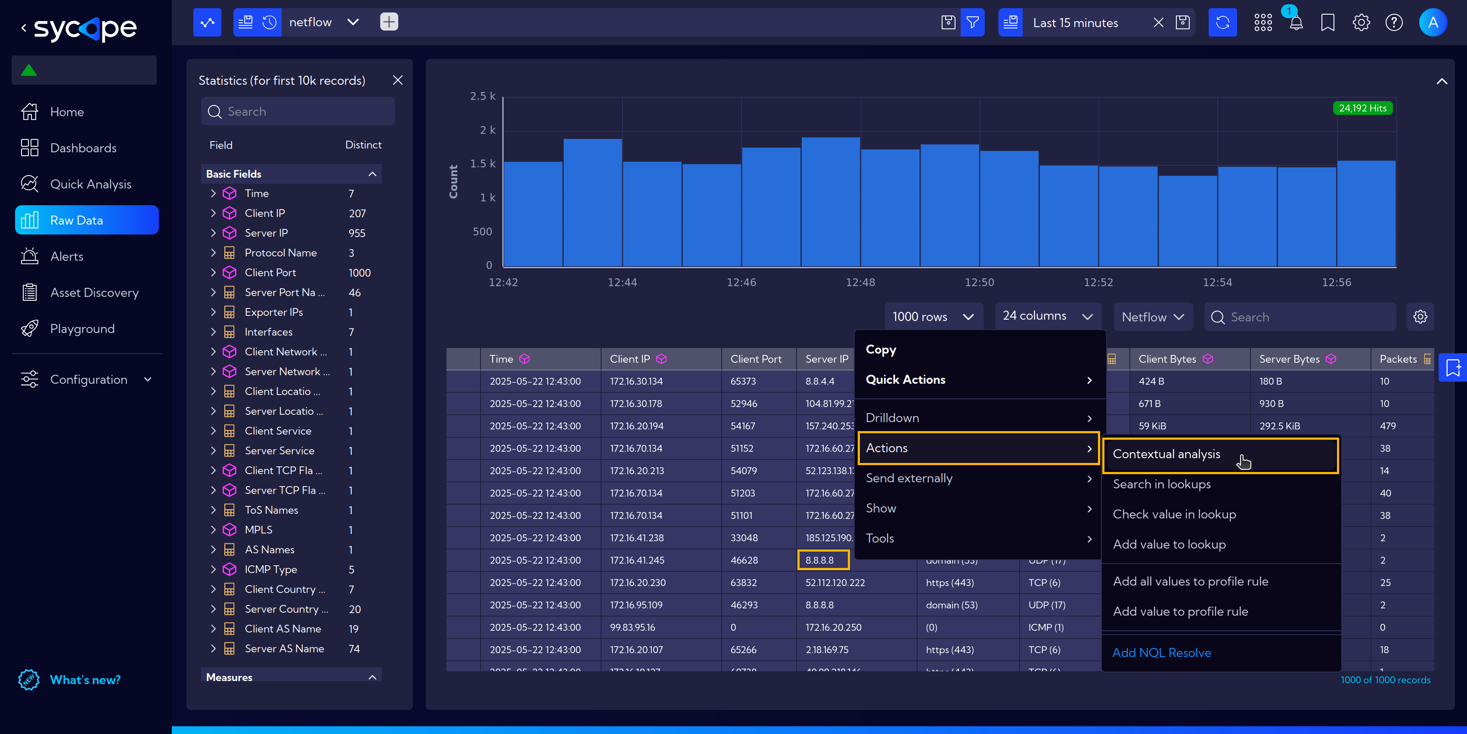
Task: Click the Distinct column header
Action: click(x=363, y=145)
